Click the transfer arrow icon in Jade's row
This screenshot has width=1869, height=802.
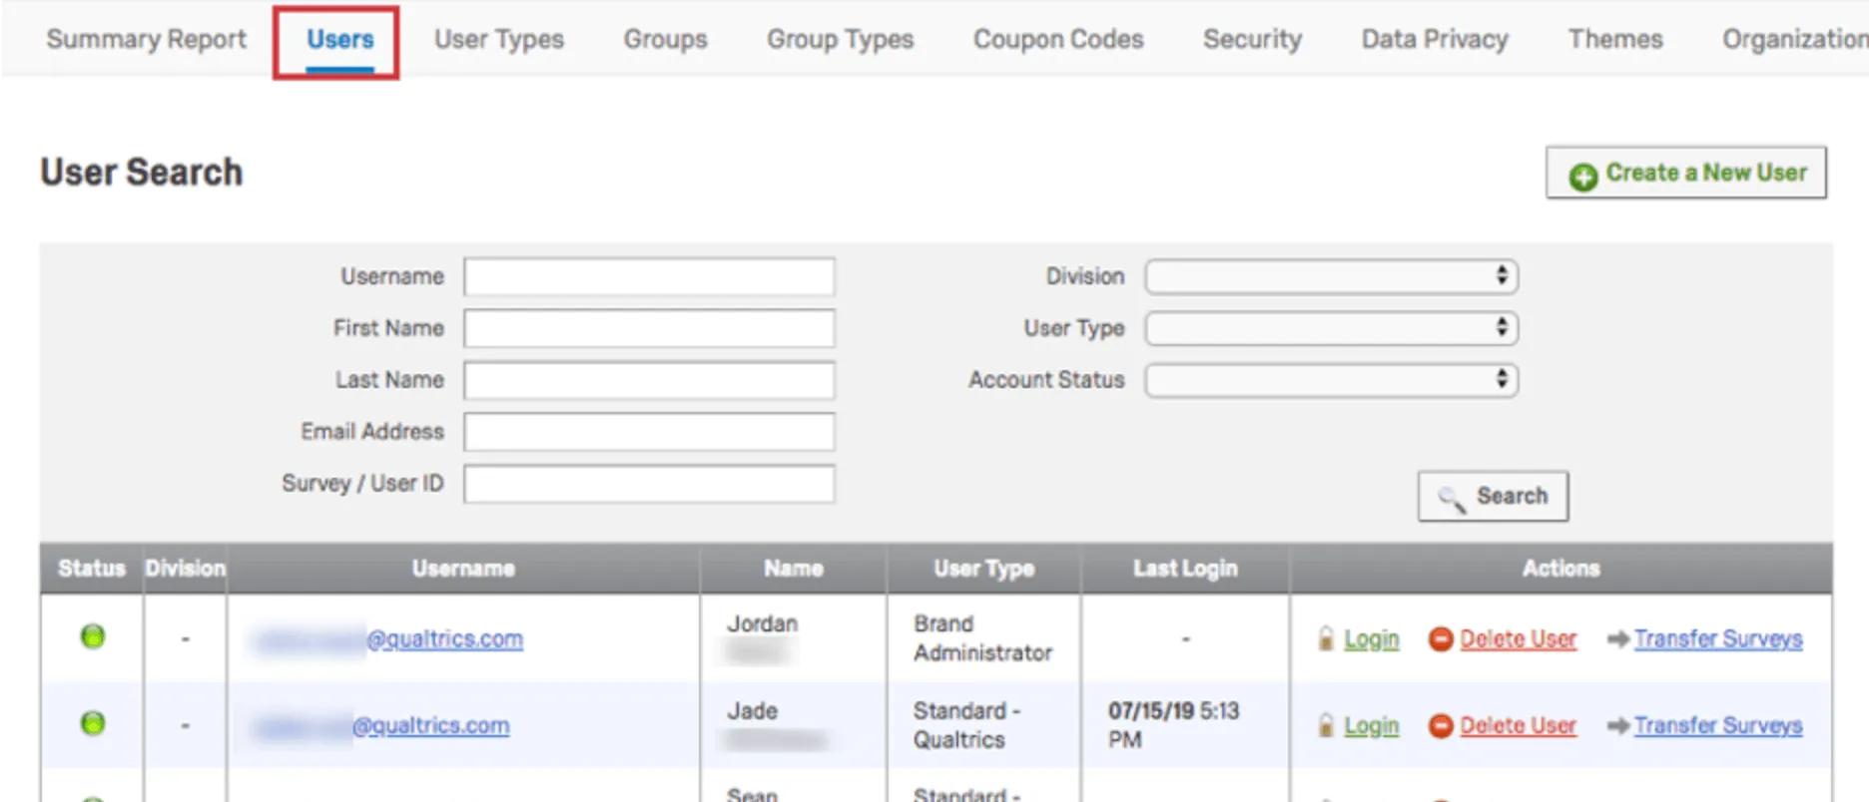point(1617,725)
